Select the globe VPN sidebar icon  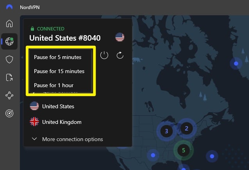(x=9, y=41)
